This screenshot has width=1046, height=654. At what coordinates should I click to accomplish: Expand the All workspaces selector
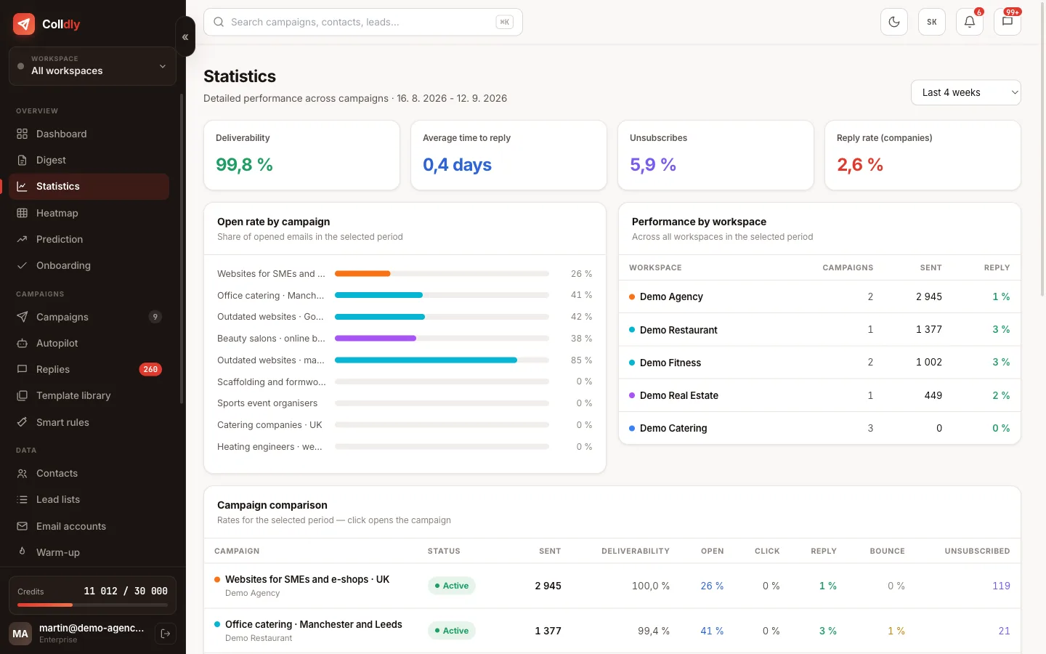92,66
